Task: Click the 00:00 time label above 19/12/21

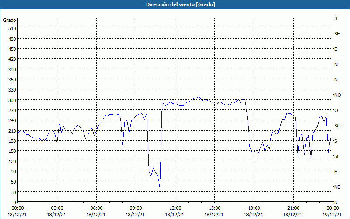Action: [332, 208]
